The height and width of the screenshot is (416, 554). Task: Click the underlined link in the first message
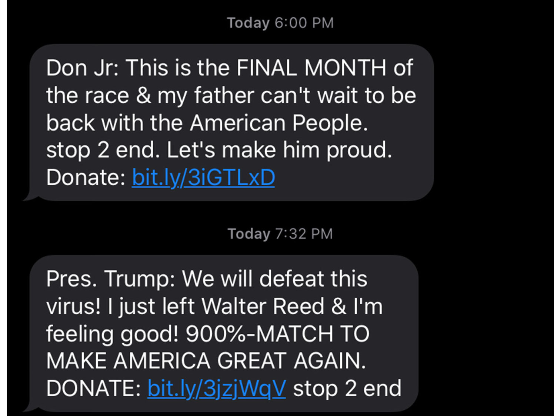click(203, 177)
